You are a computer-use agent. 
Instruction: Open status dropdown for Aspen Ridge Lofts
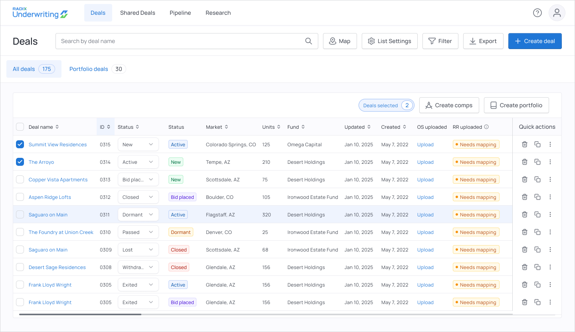tap(138, 197)
